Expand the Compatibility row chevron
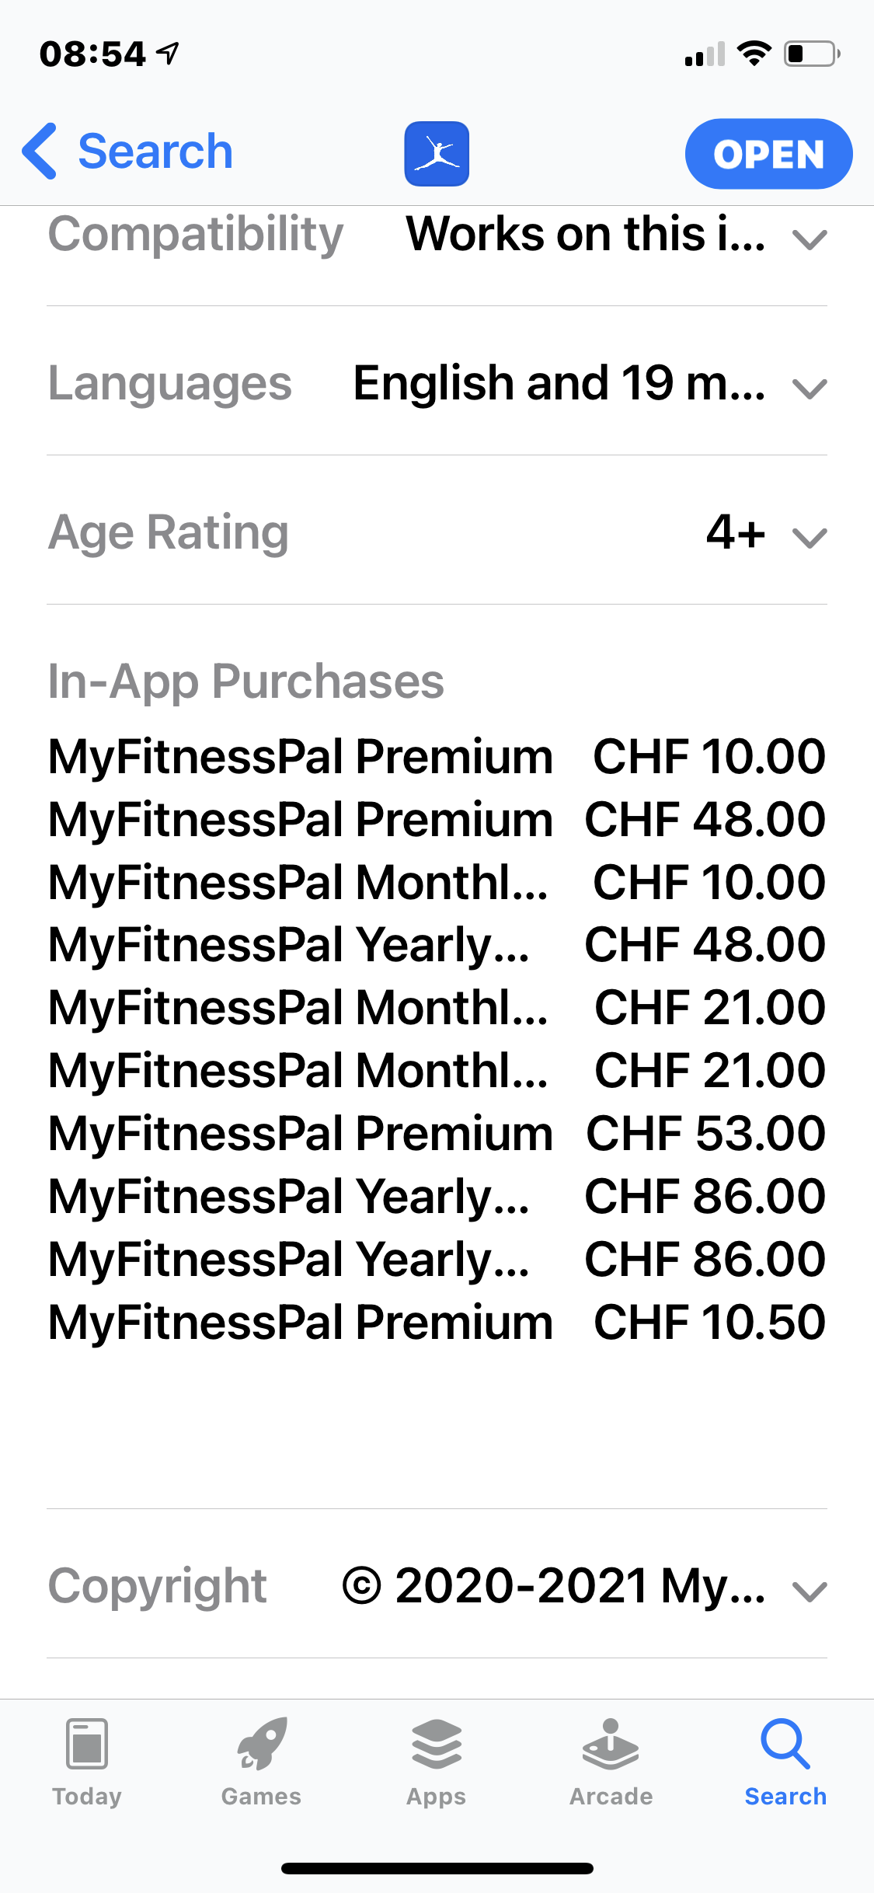 coord(810,239)
